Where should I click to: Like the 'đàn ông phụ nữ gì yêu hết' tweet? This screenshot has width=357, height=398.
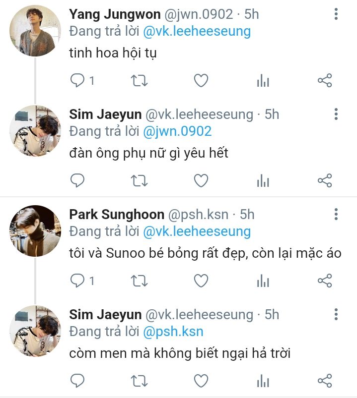click(x=201, y=181)
